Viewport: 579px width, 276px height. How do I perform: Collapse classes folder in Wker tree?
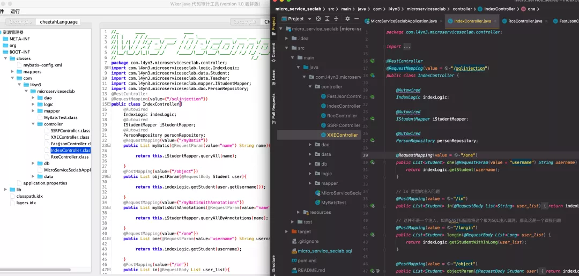coord(5,58)
